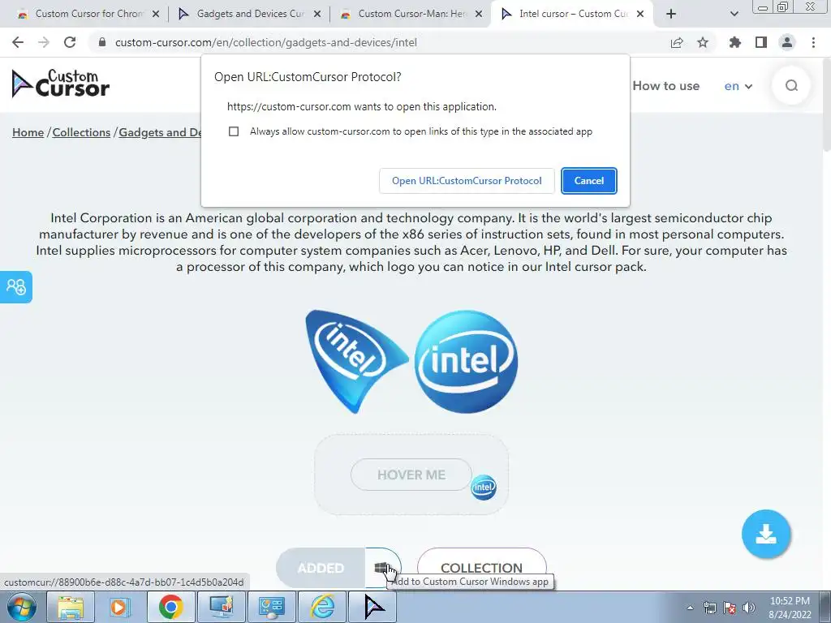This screenshot has height=623, width=831.
Task: Expand the en language dropdown
Action: tap(738, 86)
